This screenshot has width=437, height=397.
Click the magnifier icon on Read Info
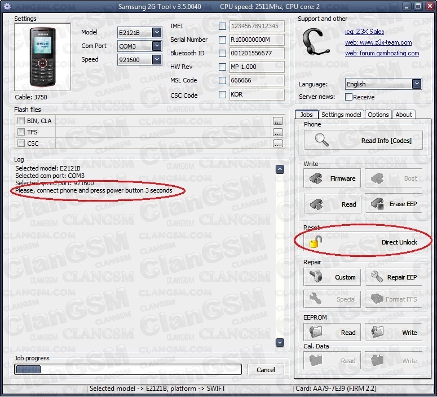(x=322, y=140)
